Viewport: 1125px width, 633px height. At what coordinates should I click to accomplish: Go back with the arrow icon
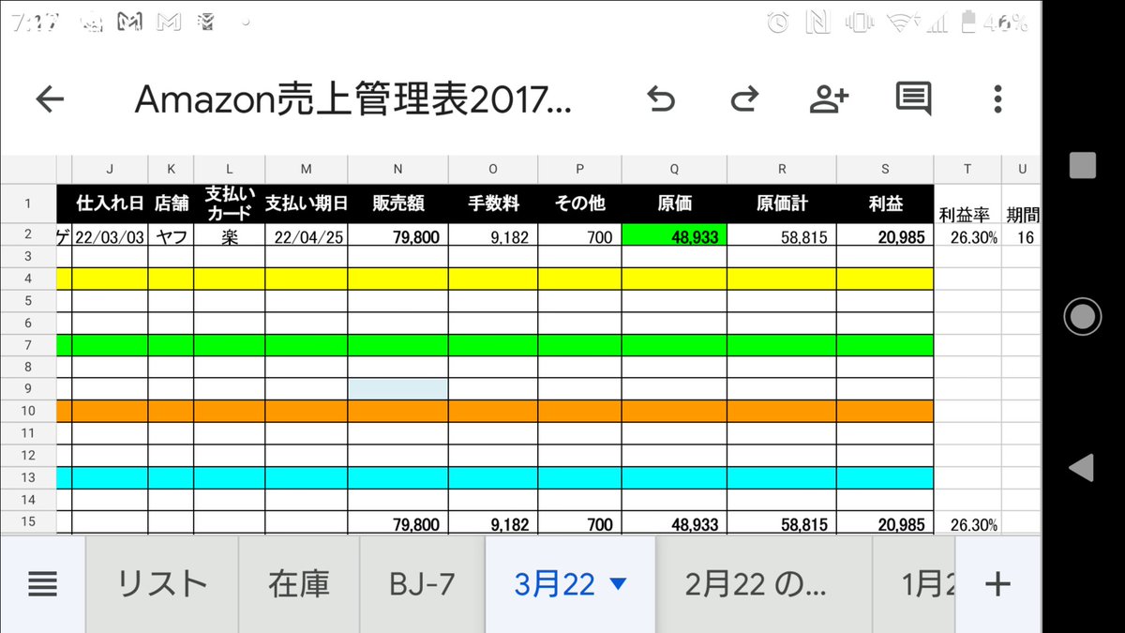point(49,99)
